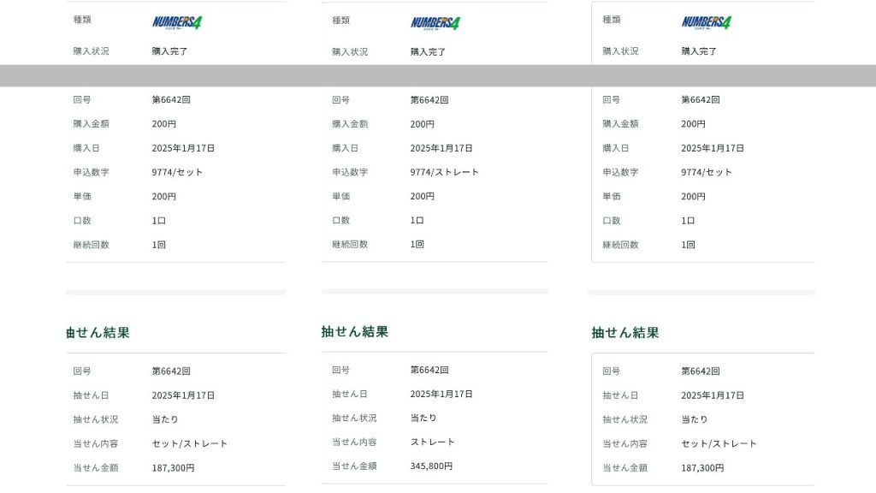Click the 当たり draw status in middle panel
The height and width of the screenshot is (493, 876).
tap(423, 419)
